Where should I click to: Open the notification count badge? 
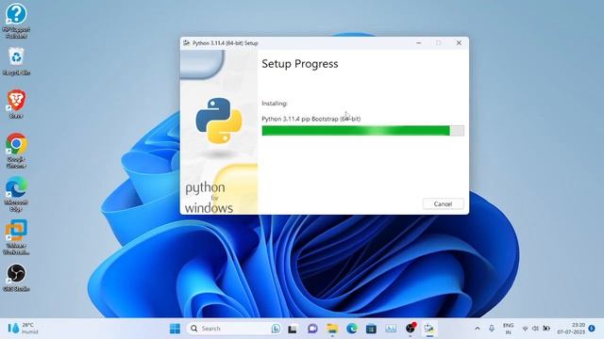[x=592, y=329]
